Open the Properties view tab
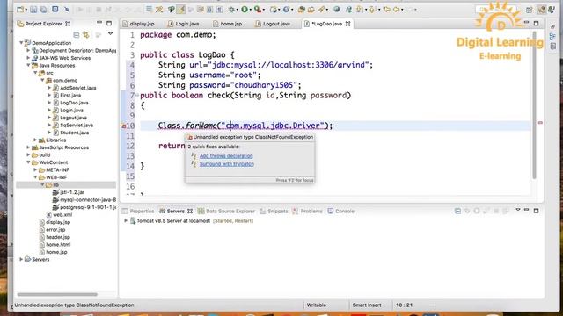This screenshot has height=316, width=563. 138,211
